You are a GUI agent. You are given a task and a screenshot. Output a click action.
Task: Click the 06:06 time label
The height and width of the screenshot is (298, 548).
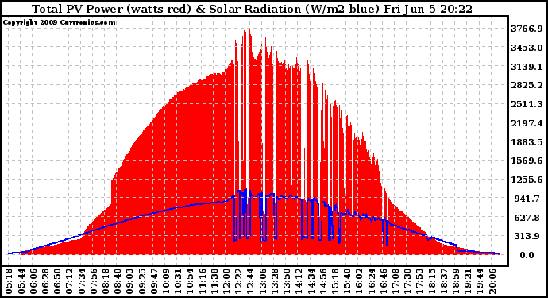coord(33,281)
